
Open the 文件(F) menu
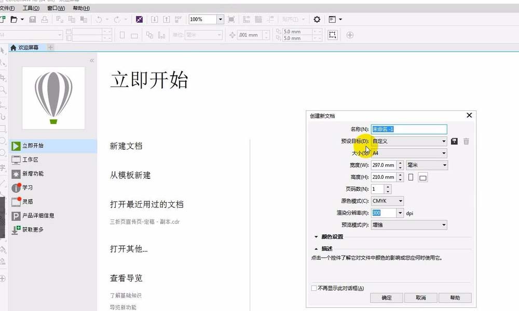[7, 8]
